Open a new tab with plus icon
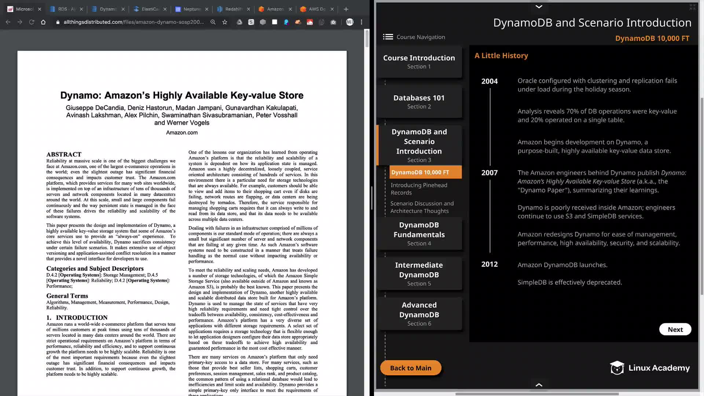 pos(346,9)
